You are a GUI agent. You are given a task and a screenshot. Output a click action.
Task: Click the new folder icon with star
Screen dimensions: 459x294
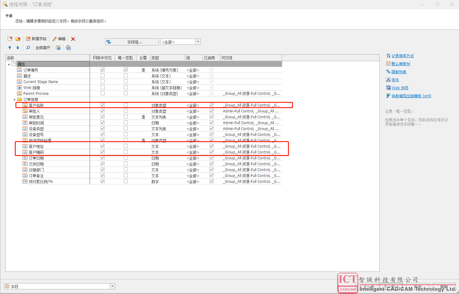(18, 39)
